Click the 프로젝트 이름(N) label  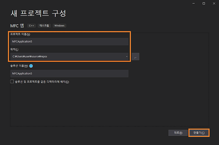tap(20, 34)
